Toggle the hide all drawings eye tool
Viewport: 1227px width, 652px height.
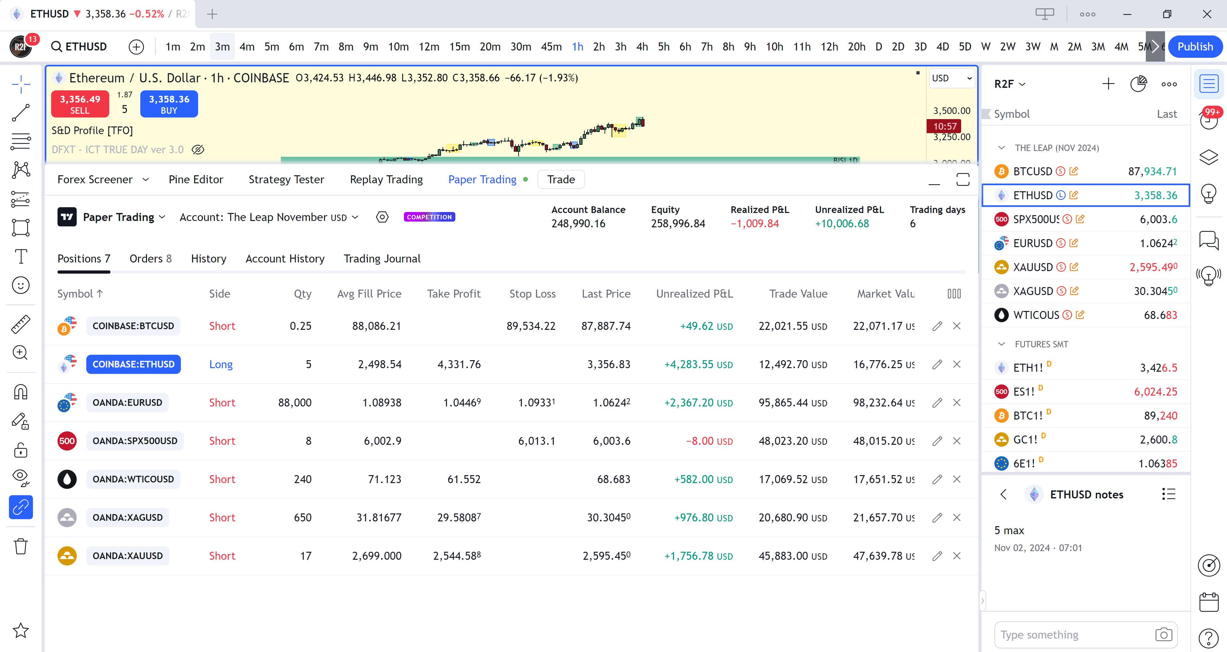[x=20, y=477]
